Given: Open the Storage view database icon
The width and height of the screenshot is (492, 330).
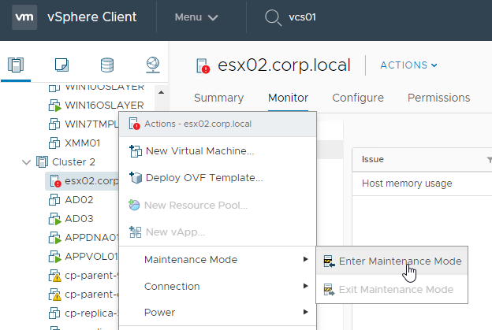Looking at the screenshot, I should click(107, 65).
